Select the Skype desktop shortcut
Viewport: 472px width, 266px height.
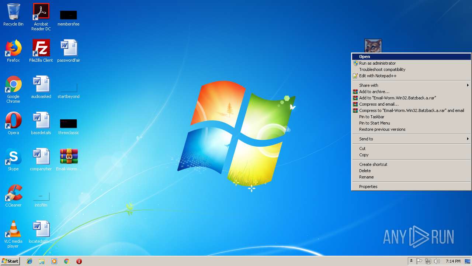[13, 160]
